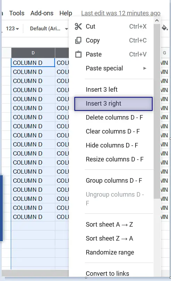Click the context menu vertical scrollbar
Image resolution: width=171 pixels, height=281 pixels.
[157, 111]
